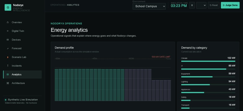Click the NODORYX OPERATIONS label
This screenshot has height=111, width=243.
66,23
